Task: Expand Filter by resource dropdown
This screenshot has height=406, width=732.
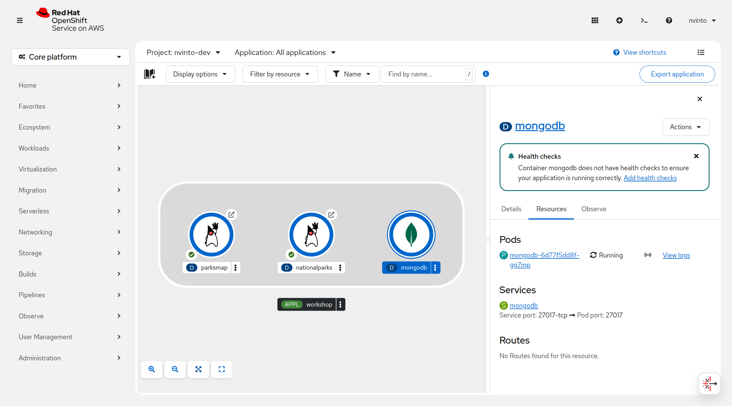Action: [x=280, y=74]
